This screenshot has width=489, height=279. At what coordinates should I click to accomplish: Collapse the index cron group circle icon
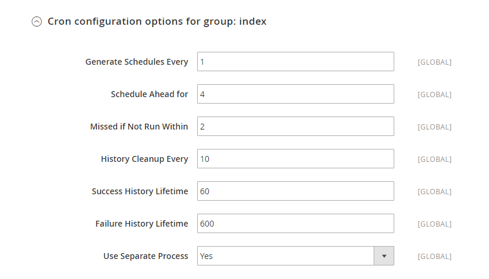[x=37, y=22]
